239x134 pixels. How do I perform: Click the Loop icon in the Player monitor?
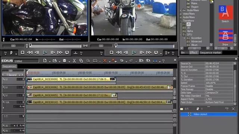(67, 52)
